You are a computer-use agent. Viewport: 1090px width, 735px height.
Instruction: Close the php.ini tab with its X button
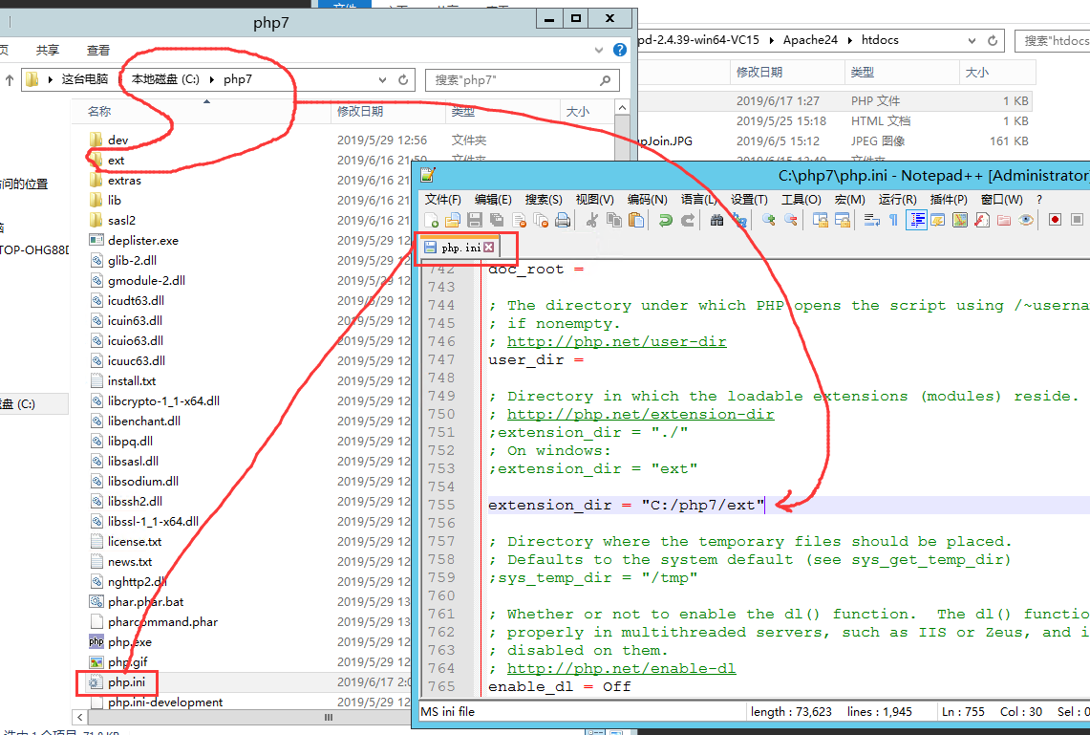488,248
